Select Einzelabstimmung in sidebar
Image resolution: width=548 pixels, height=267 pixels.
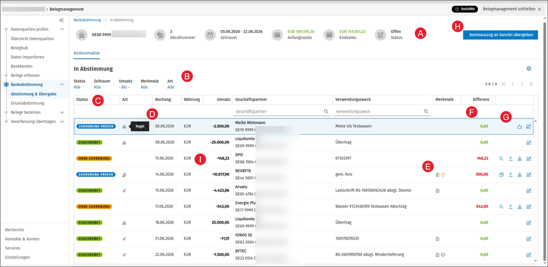pos(27,103)
